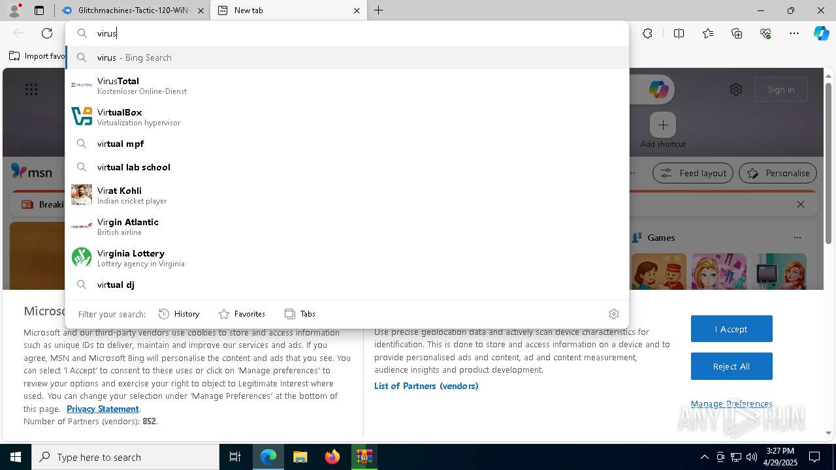Dismiss the Breaking news banner
Viewport: 836px width, 470px height.
(x=801, y=204)
